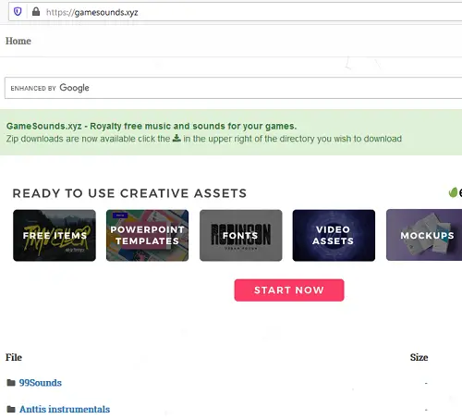This screenshot has height=419, width=462.
Task: Click the padlock site security icon
Action: (x=36, y=12)
